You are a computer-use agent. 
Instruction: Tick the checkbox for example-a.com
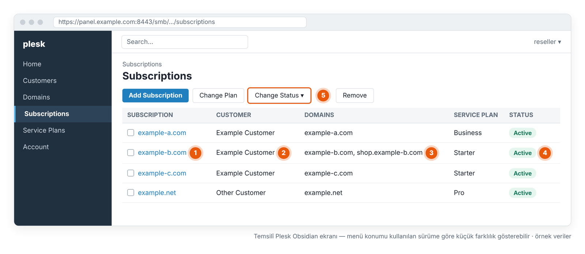coord(131,133)
